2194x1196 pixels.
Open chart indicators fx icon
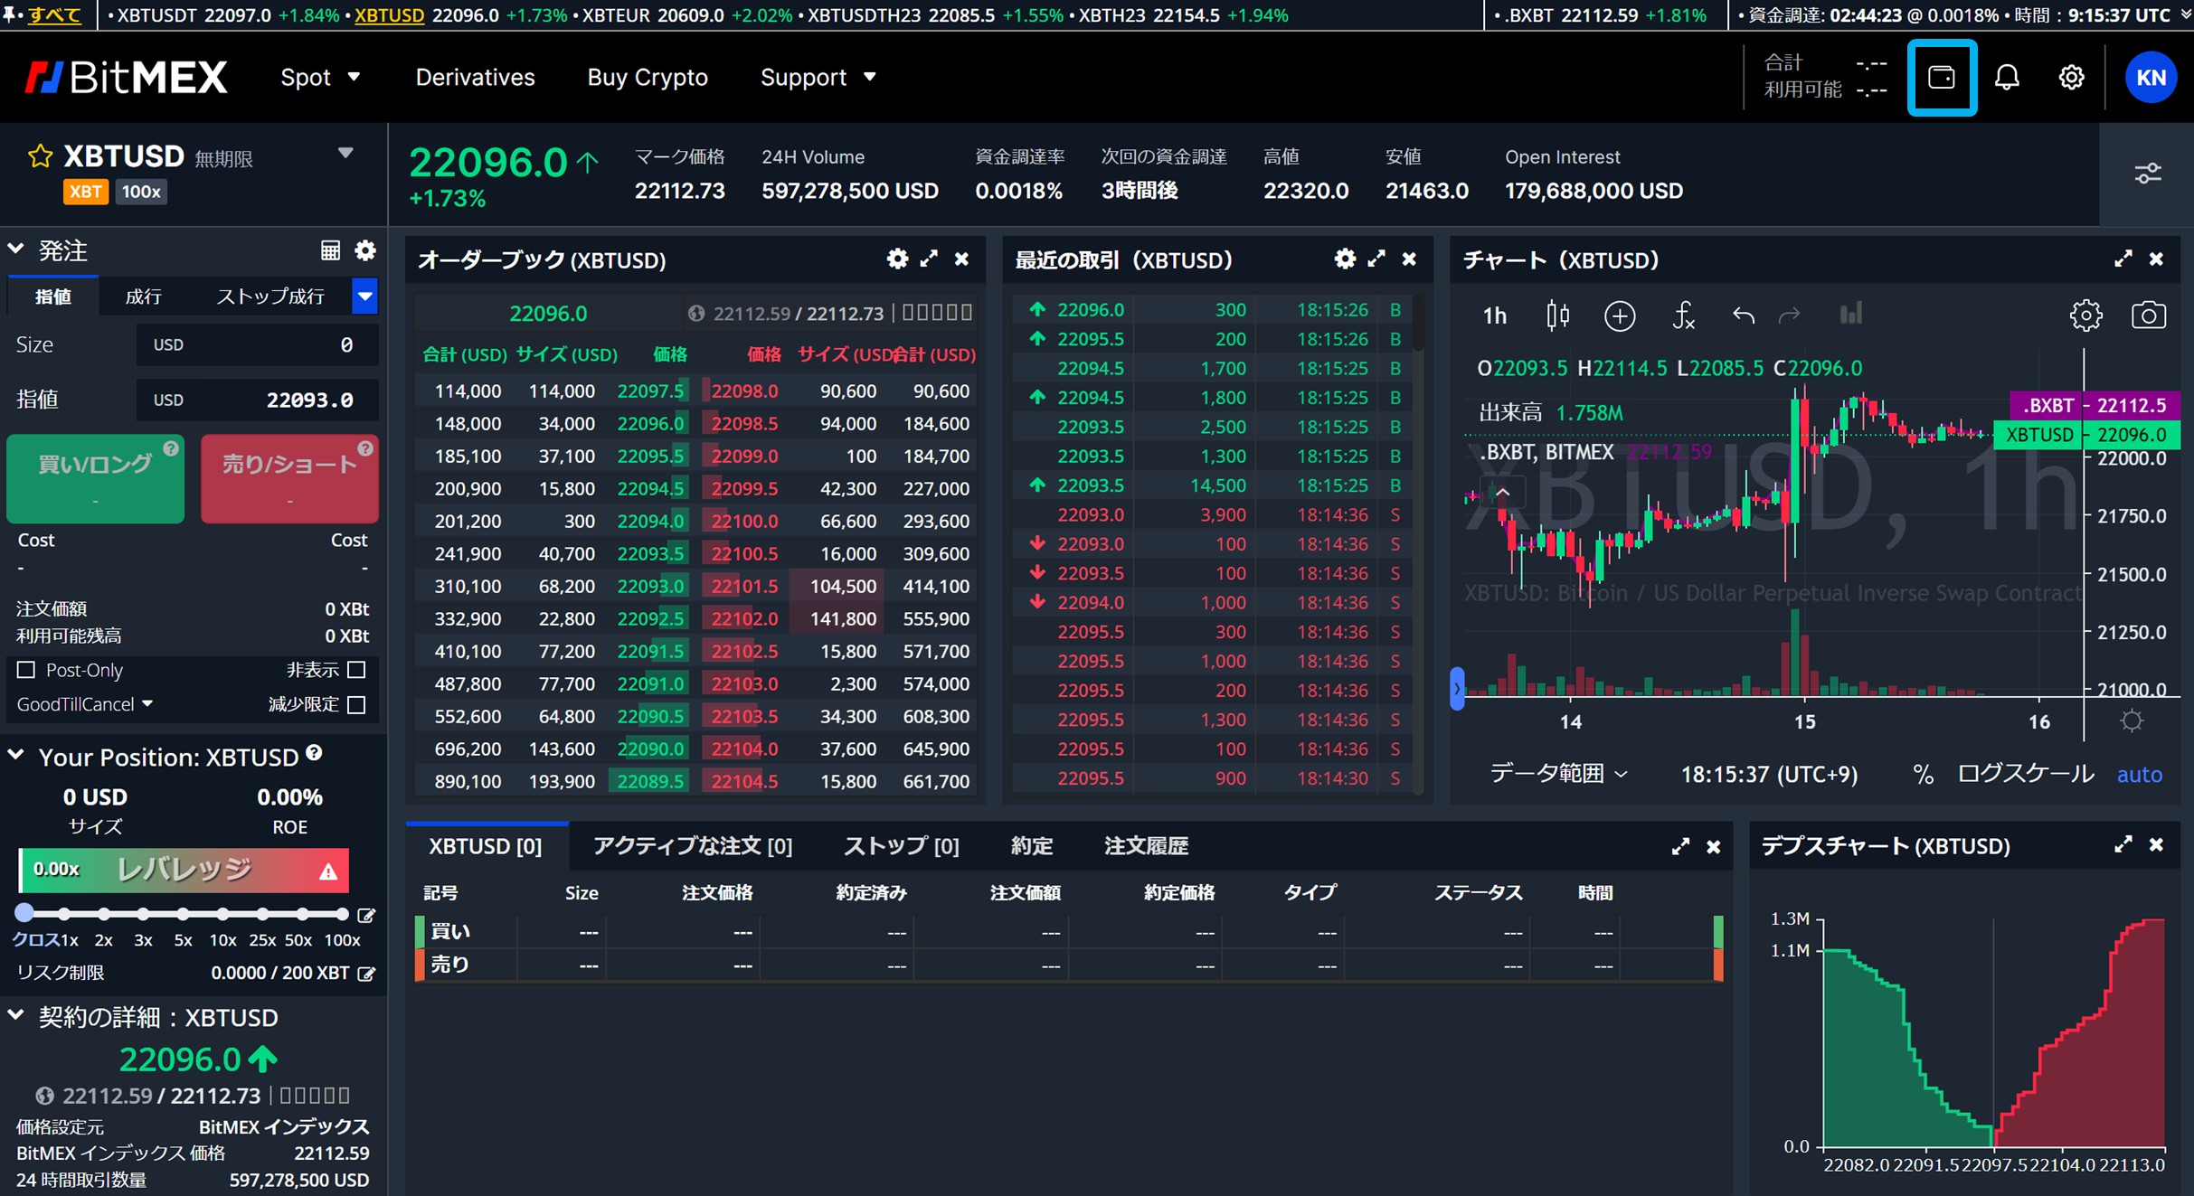coord(1682,315)
